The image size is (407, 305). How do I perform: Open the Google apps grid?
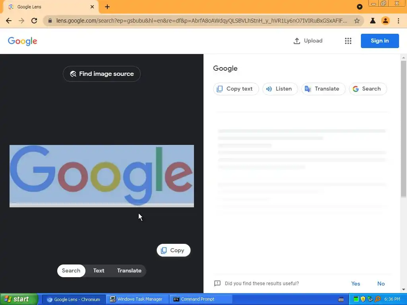pyautogui.click(x=348, y=41)
